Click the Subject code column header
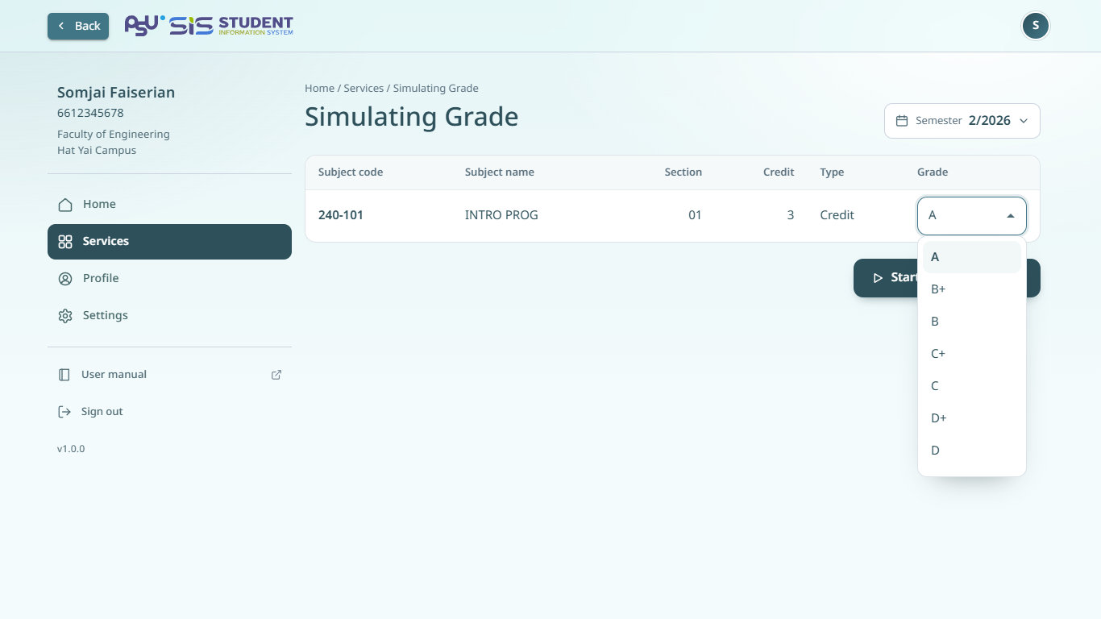The height and width of the screenshot is (619, 1101). point(351,172)
